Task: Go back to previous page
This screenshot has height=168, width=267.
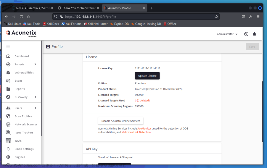Action: (7, 17)
